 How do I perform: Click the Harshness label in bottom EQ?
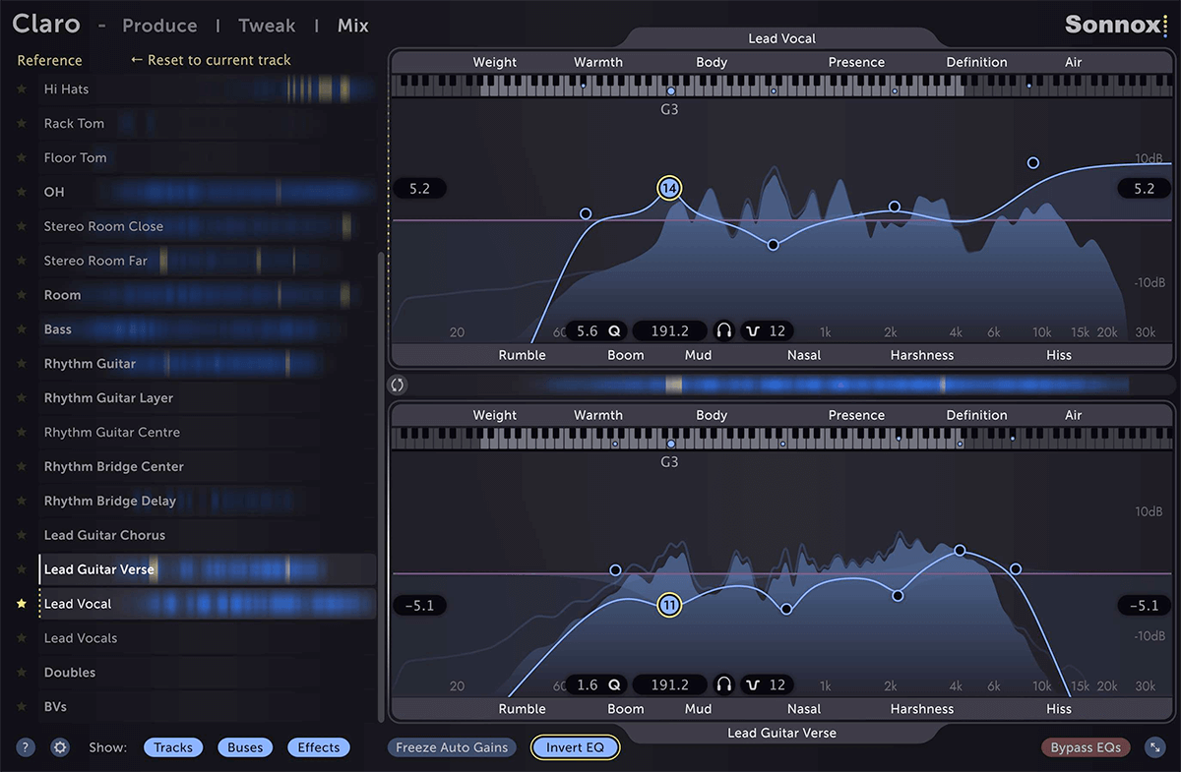point(922,708)
